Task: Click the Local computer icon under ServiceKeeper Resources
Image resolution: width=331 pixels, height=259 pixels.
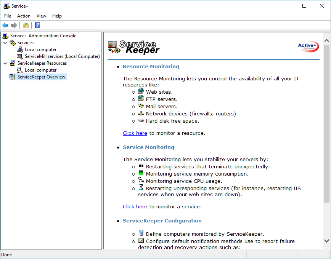Action: (19, 70)
